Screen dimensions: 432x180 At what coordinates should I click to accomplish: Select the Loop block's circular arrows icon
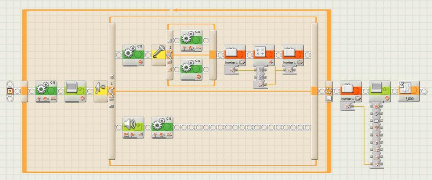329,91
